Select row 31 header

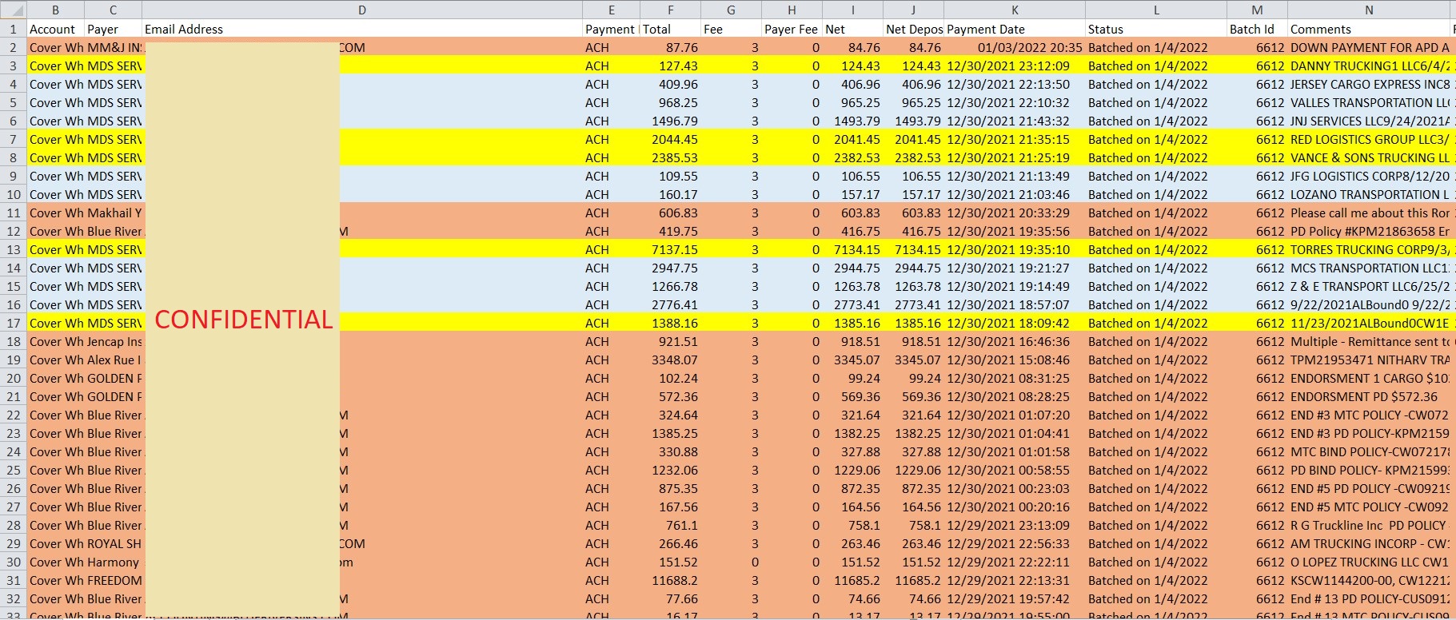point(14,580)
